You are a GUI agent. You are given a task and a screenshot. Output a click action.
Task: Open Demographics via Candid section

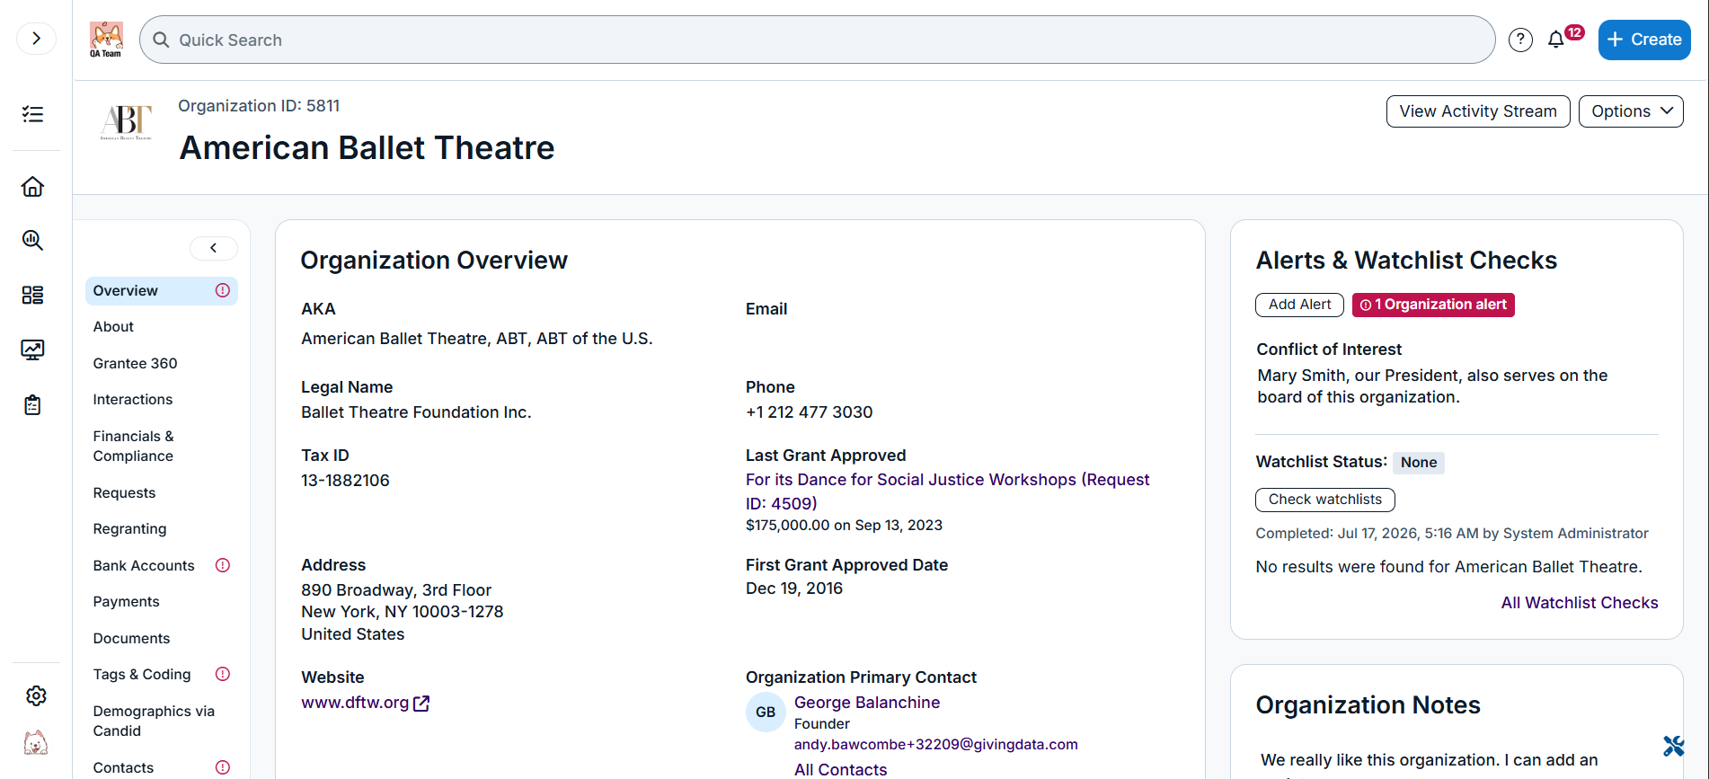click(155, 721)
